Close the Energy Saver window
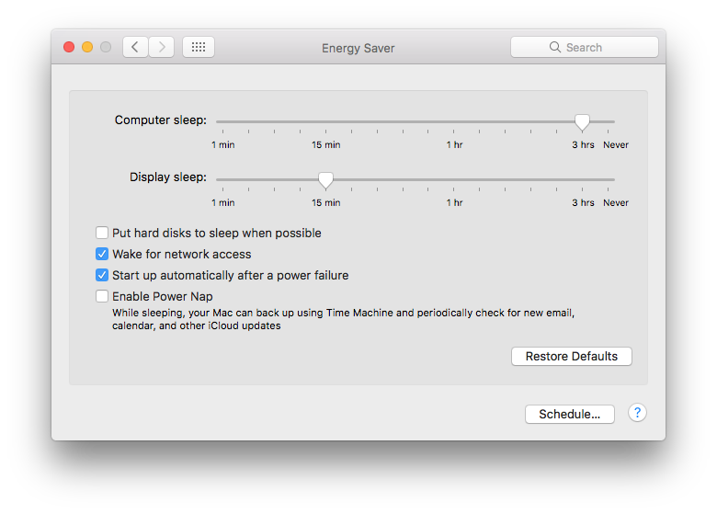717x514 pixels. (x=69, y=47)
